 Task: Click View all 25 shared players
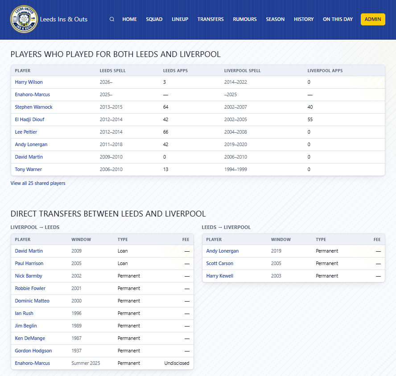coord(38,183)
